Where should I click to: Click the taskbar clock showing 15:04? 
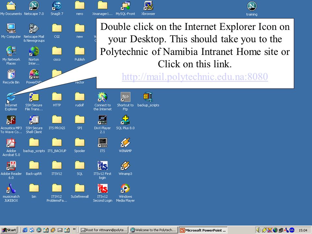303,230
